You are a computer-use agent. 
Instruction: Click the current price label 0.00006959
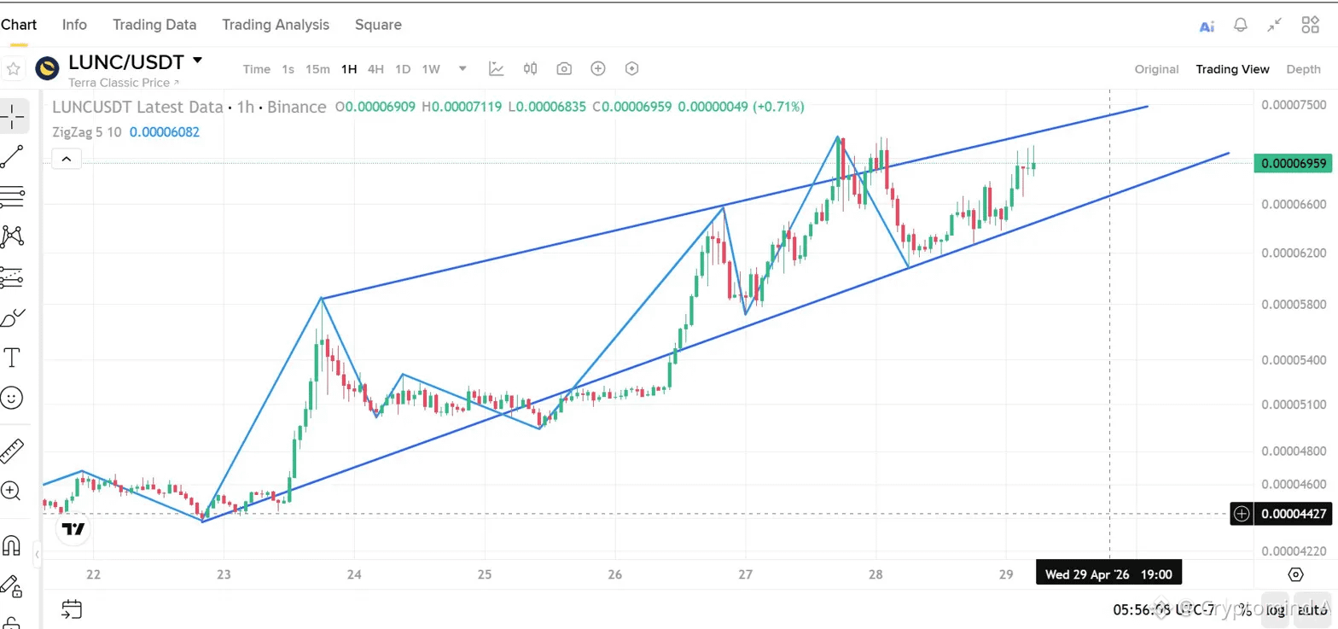click(1293, 163)
